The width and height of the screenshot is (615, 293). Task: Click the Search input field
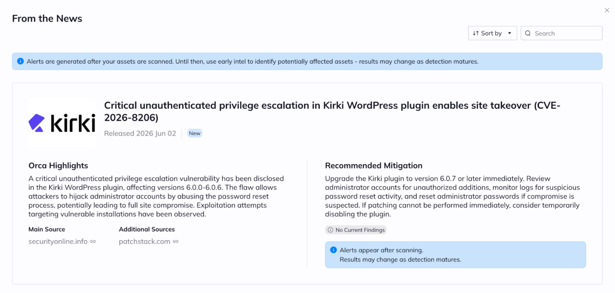pos(562,33)
